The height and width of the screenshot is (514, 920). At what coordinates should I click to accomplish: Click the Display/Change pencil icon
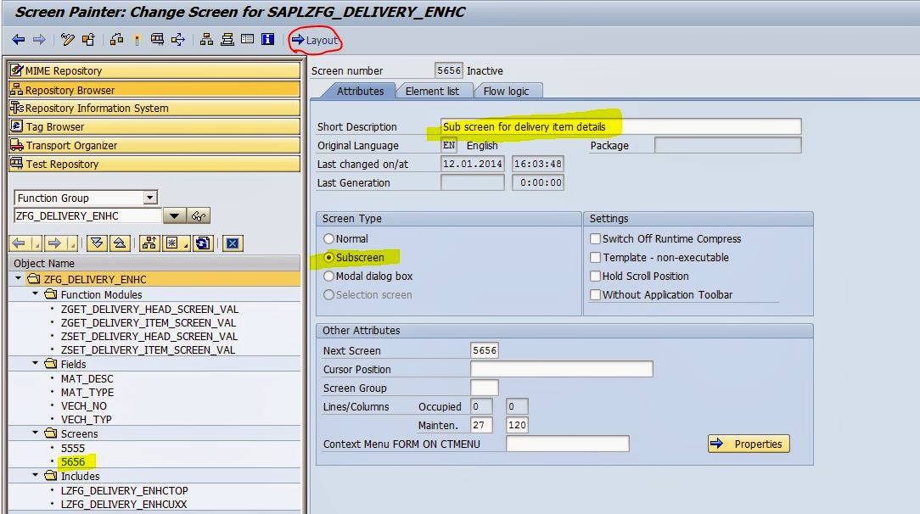[x=66, y=39]
